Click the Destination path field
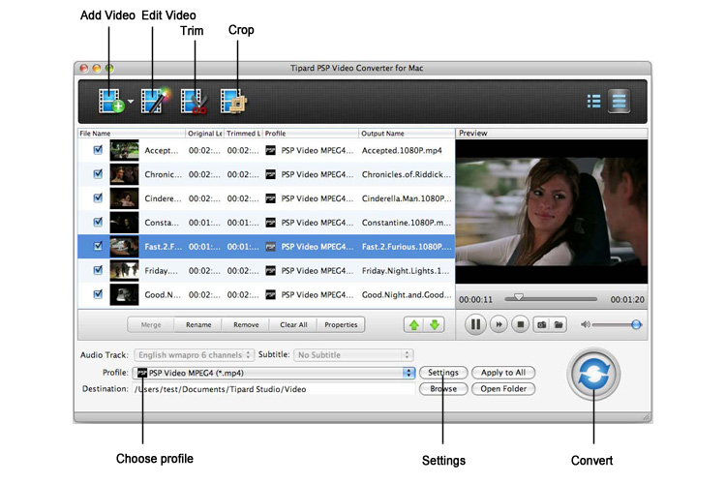Viewport: 726px width, 484px height. point(274,389)
